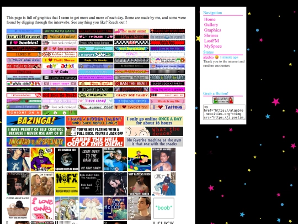Click the 'ebay addict' blinkie
The height and width of the screenshot is (224, 298).
(60, 66)
